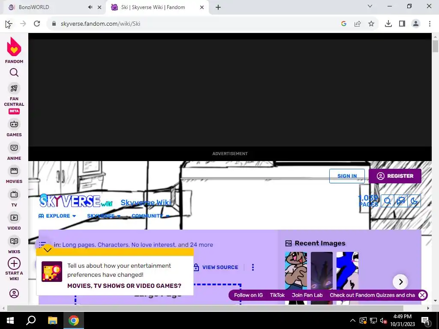Click Google icon in address bar
The height and width of the screenshot is (329, 439).
tap(344, 24)
